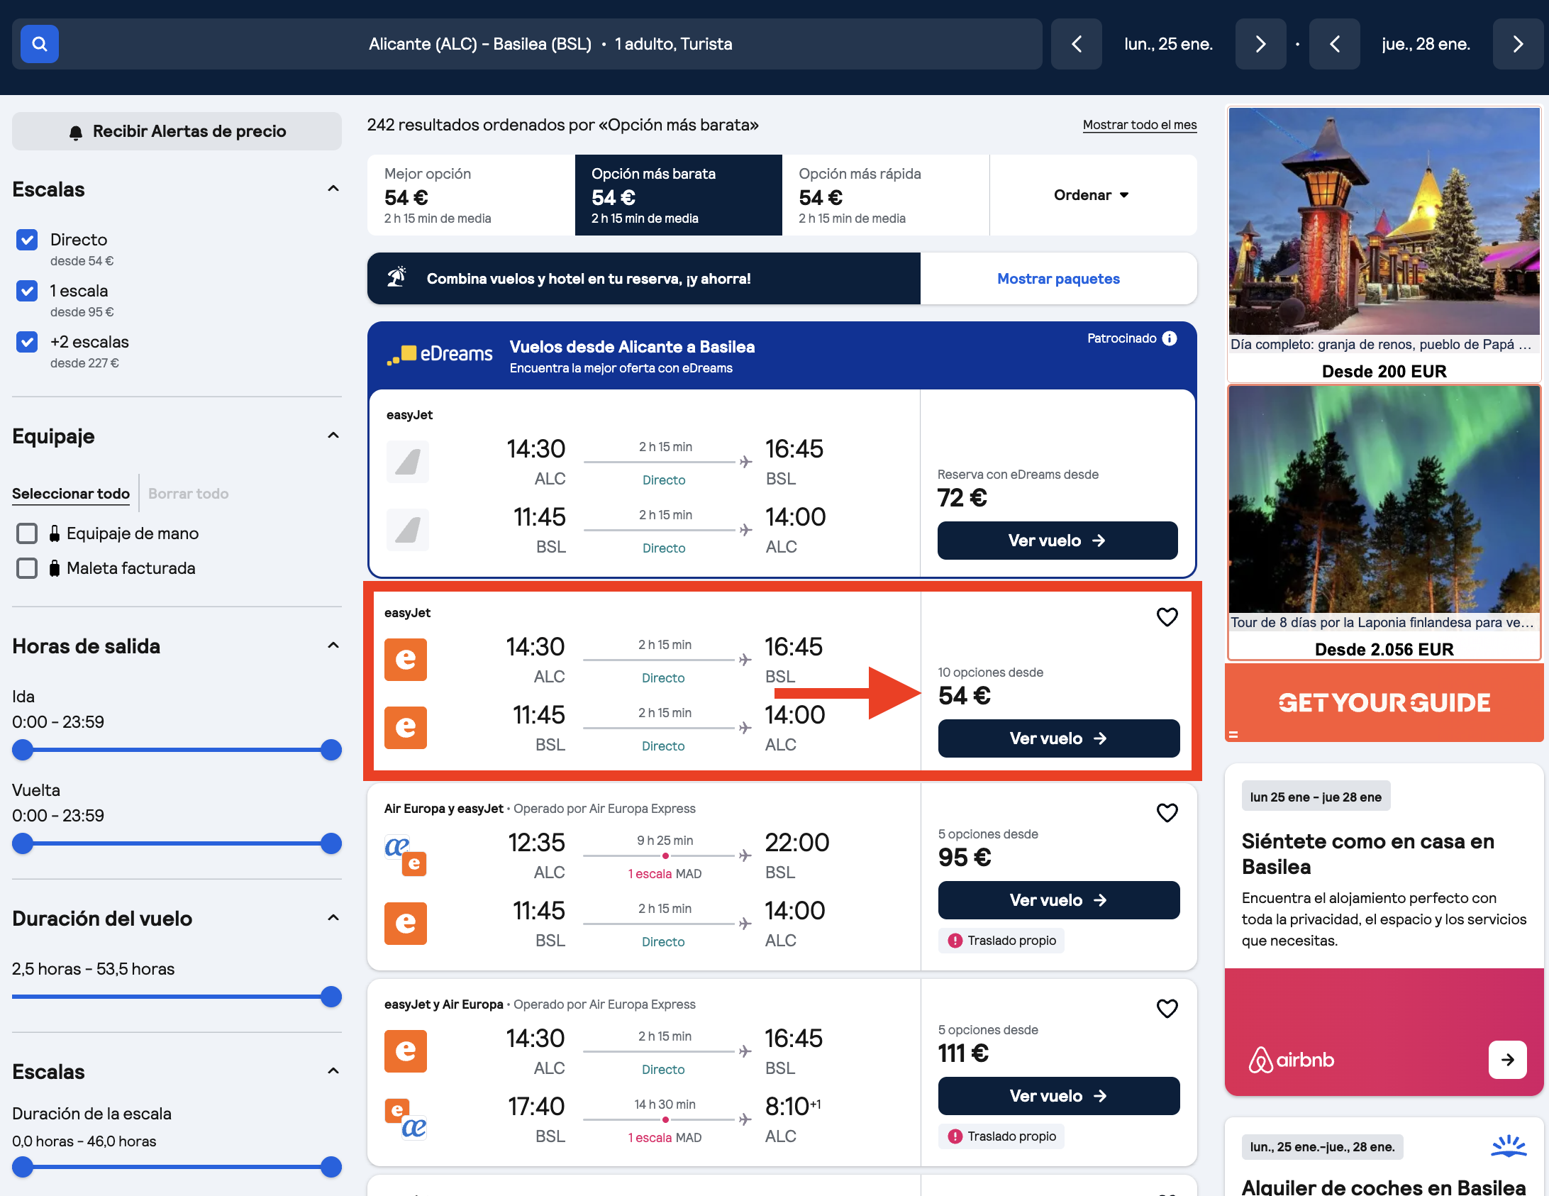Click Ver vuelo for 72 € eDreams offer
1549x1196 pixels.
[x=1057, y=541]
